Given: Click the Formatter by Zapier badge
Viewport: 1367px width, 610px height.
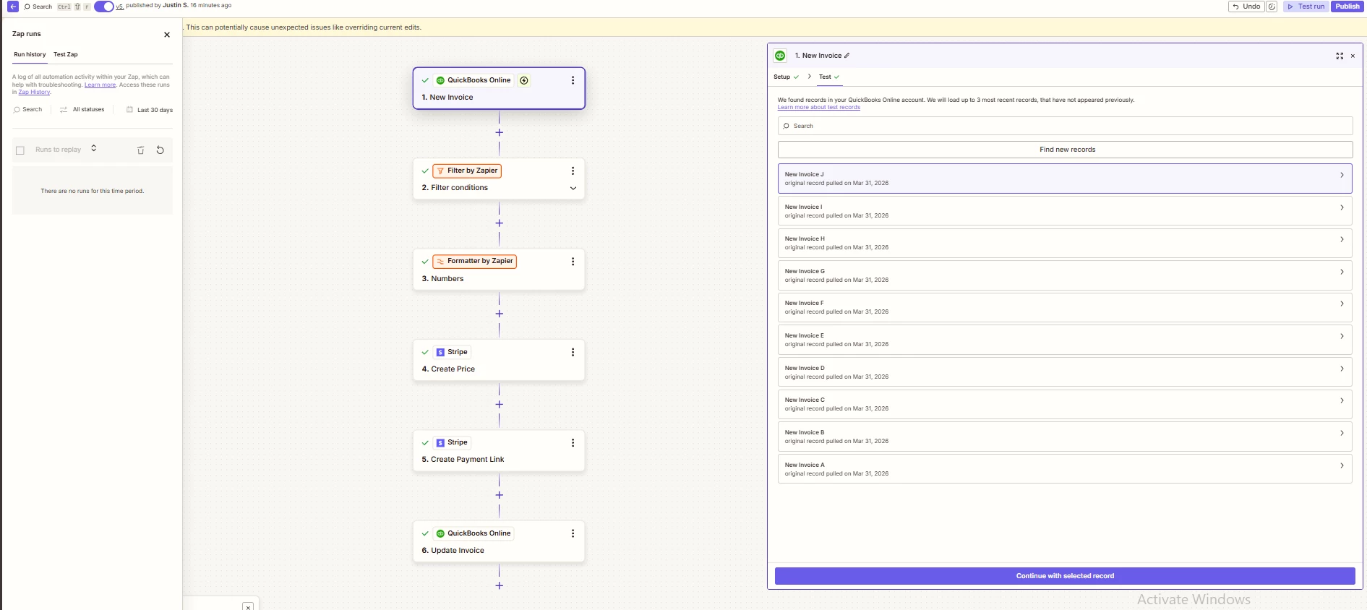Looking at the screenshot, I should click(474, 261).
